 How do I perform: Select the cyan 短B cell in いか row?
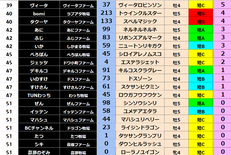coord(201,46)
